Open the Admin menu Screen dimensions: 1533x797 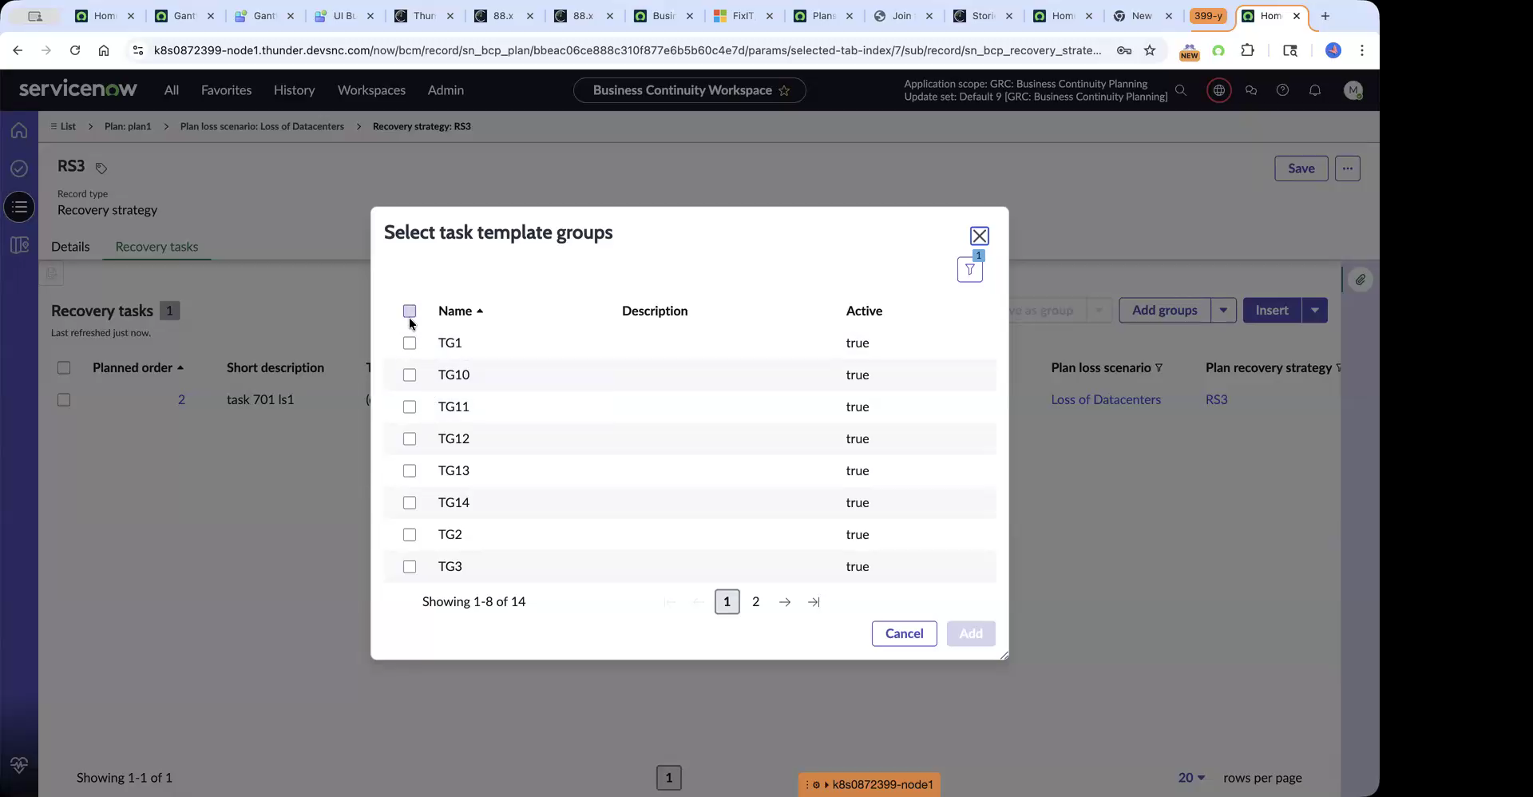pyautogui.click(x=446, y=90)
